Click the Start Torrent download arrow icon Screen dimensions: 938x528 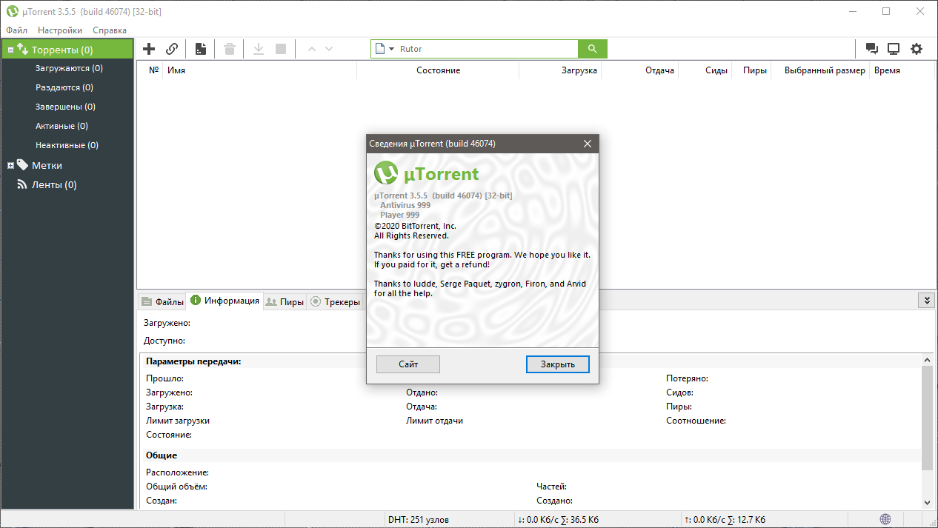coord(259,49)
